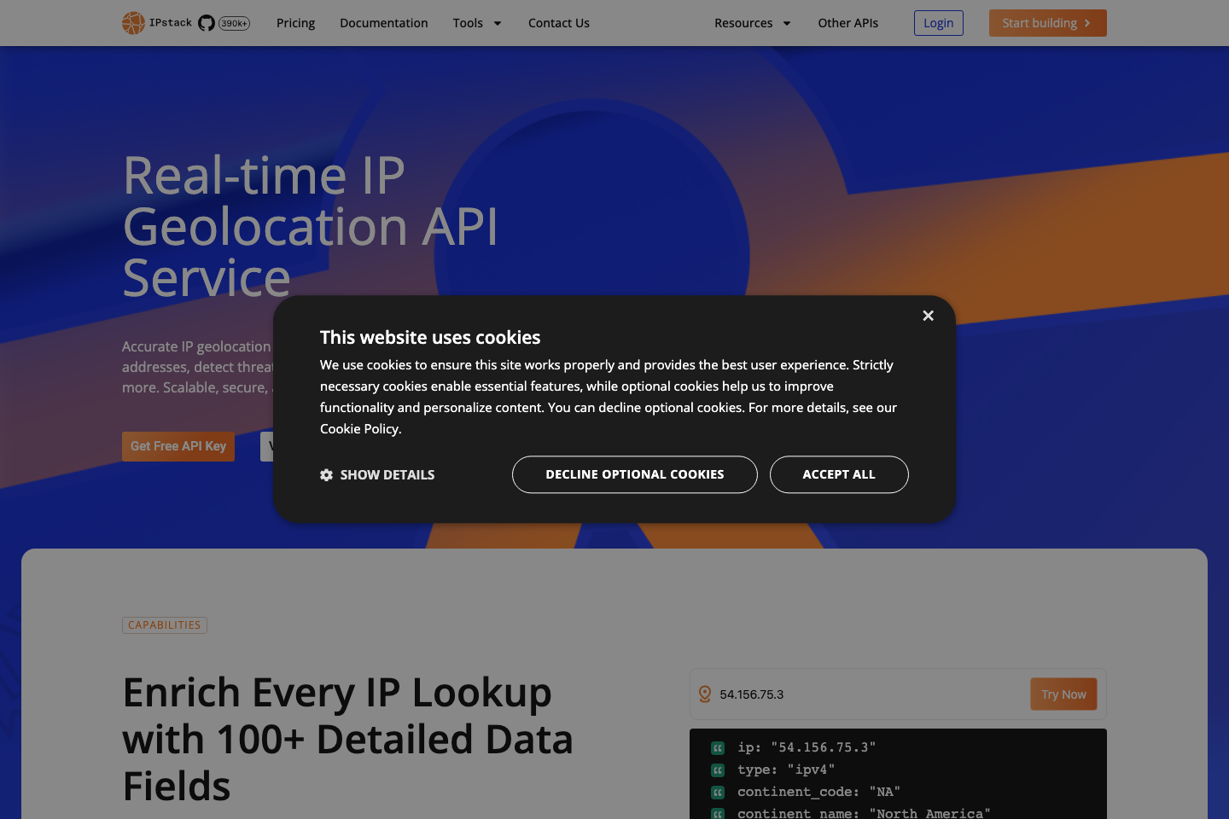Screen dimensions: 1229x819
Task: Click the chevron arrow inside Start building
Action: click(x=1088, y=23)
